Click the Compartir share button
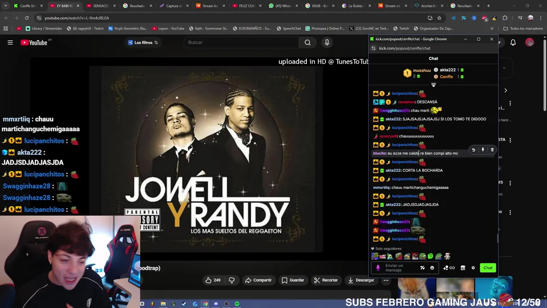Image resolution: width=547 pixels, height=308 pixels. coord(258,280)
